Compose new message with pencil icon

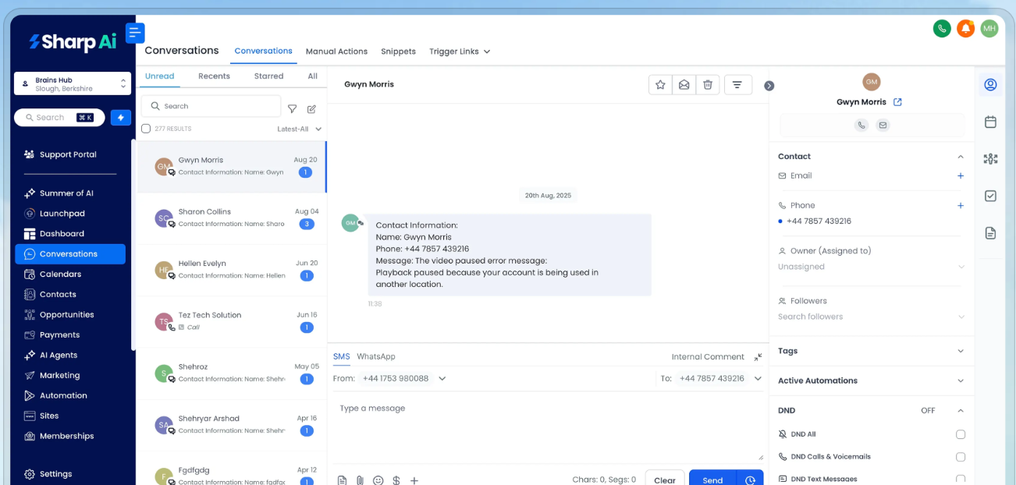[x=311, y=109]
